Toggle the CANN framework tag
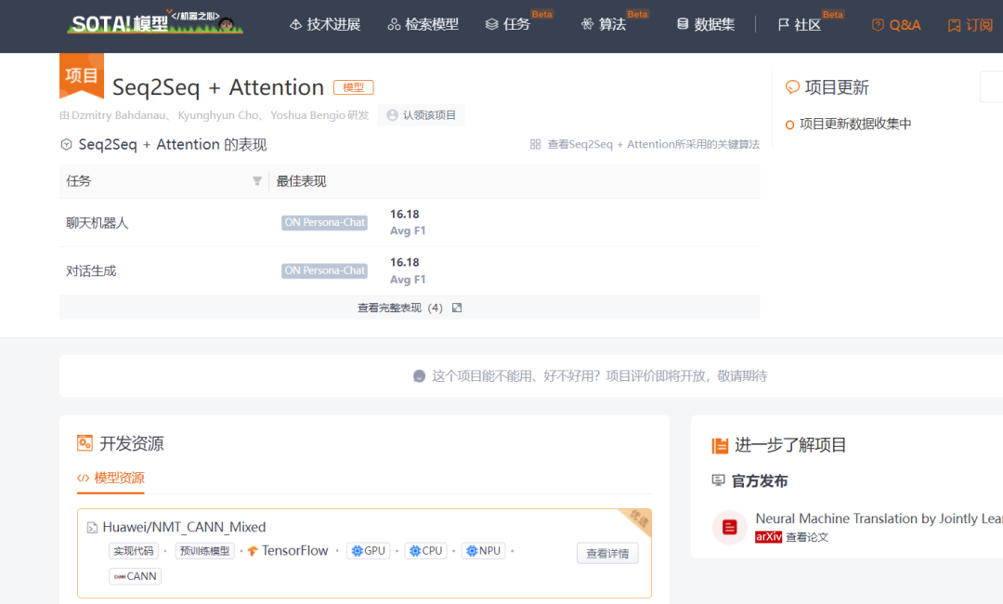The height and width of the screenshot is (604, 1003). tap(135, 576)
